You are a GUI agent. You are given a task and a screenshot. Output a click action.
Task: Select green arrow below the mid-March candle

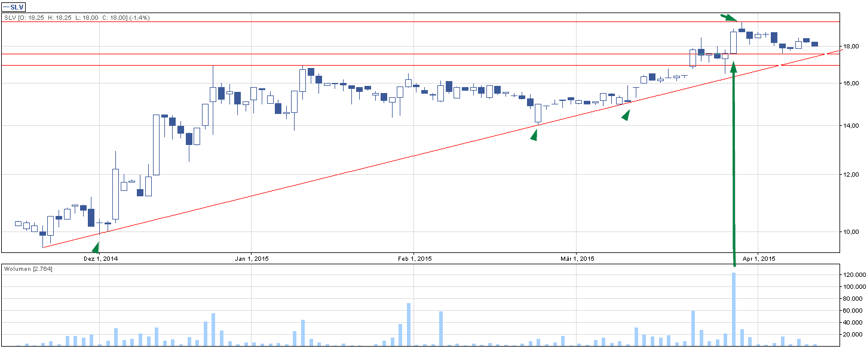[626, 116]
